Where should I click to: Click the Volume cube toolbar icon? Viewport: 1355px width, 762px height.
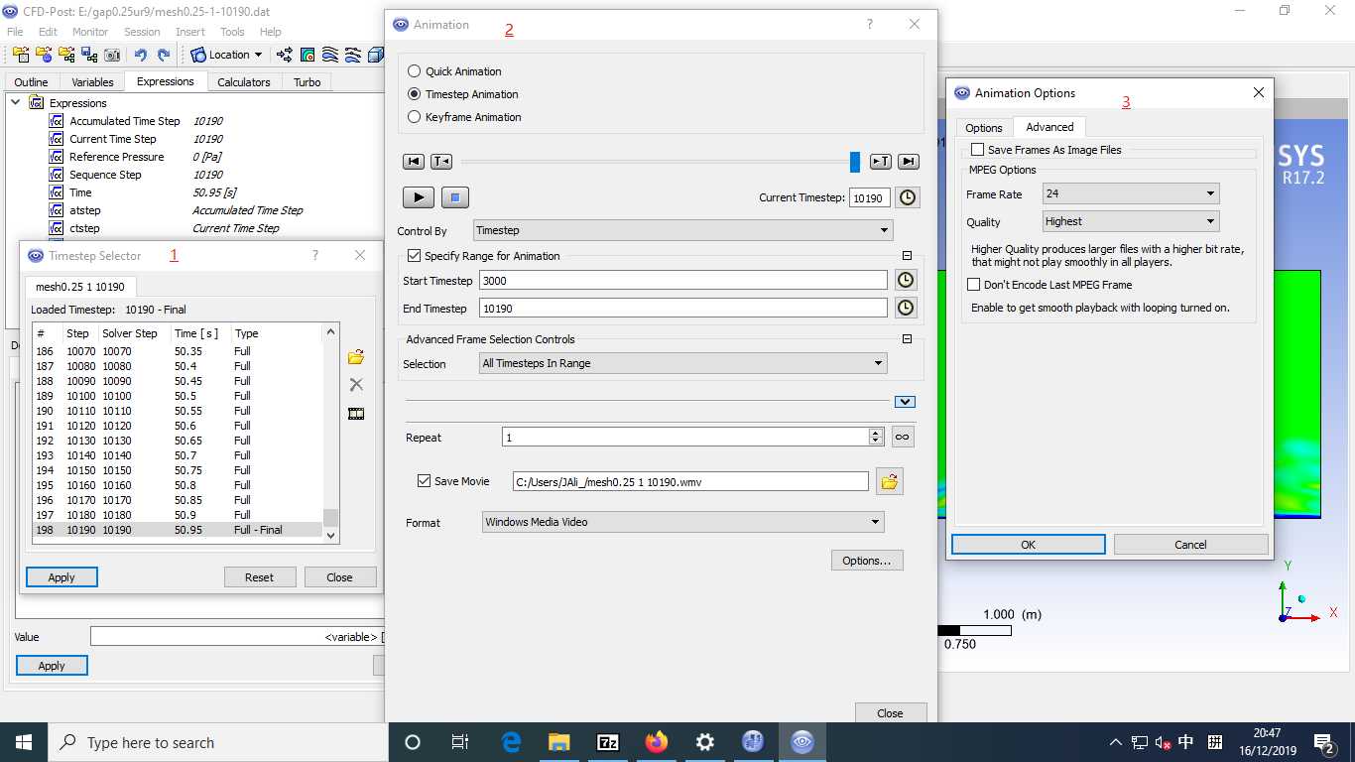(x=376, y=55)
